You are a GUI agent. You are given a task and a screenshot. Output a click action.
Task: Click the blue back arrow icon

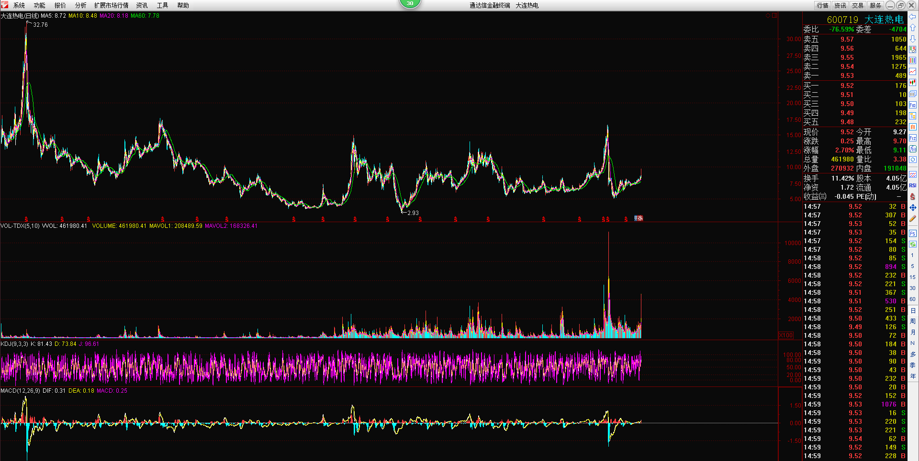(x=913, y=17)
